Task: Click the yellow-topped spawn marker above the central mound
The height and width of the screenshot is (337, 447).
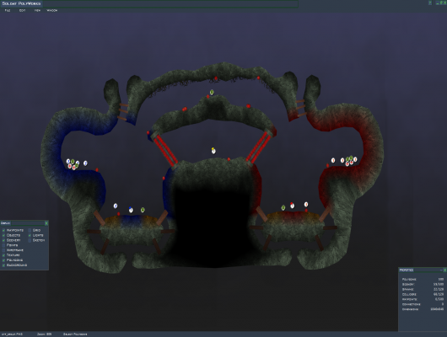Action: click(x=213, y=151)
